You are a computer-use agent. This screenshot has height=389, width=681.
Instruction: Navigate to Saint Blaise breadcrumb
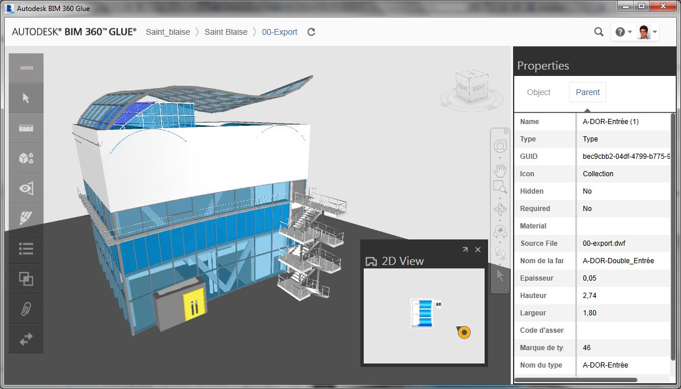[226, 32]
